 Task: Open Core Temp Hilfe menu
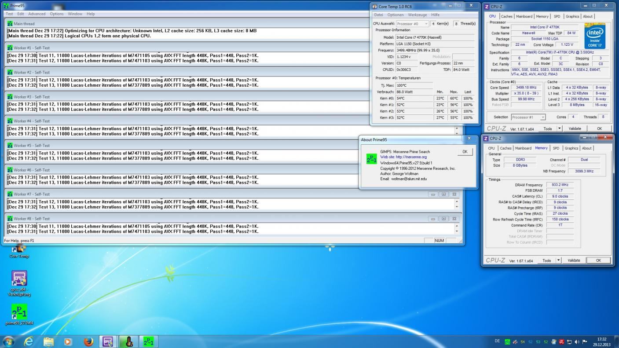(435, 15)
